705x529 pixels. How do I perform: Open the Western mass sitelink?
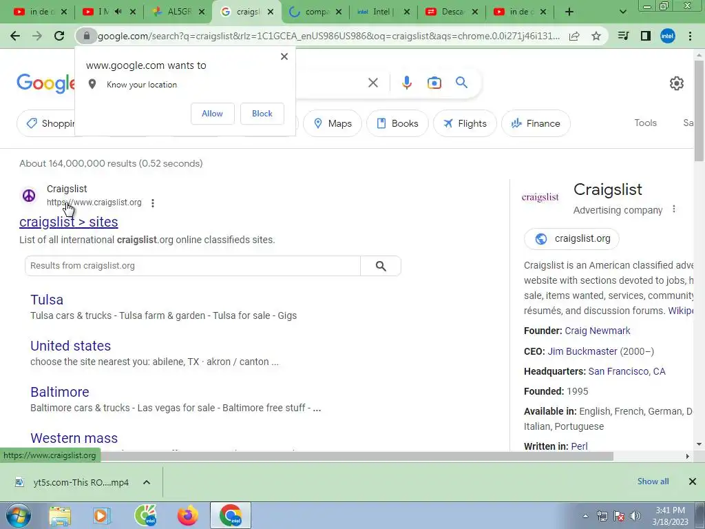[74, 438]
